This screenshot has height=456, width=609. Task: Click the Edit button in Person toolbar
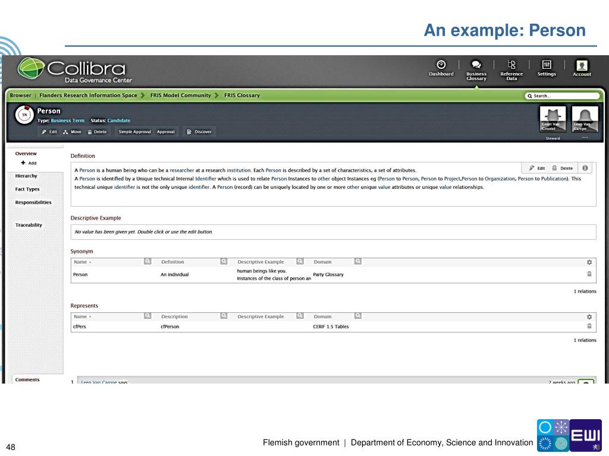click(x=49, y=132)
